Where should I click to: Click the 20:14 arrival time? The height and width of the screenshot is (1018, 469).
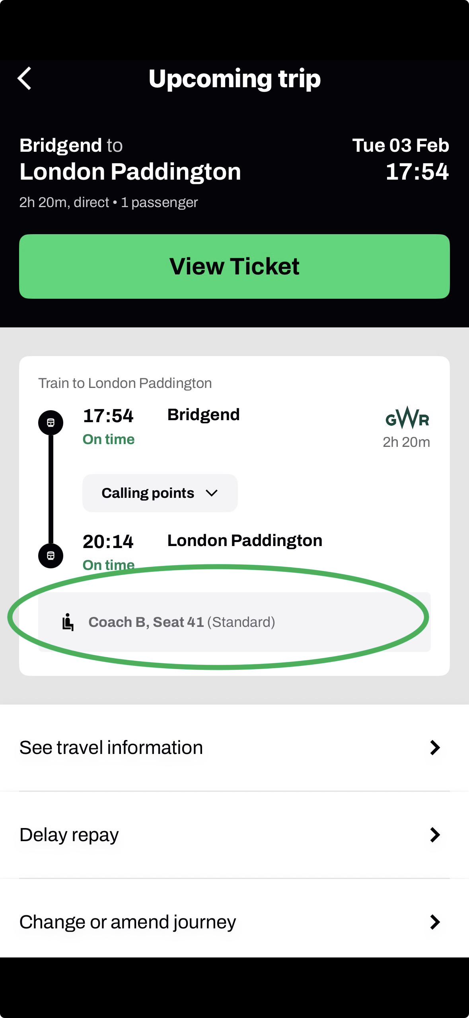(108, 542)
